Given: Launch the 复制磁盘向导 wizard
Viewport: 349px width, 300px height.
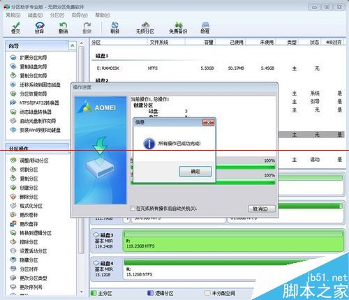Looking at the screenshot, I should 29,67.
